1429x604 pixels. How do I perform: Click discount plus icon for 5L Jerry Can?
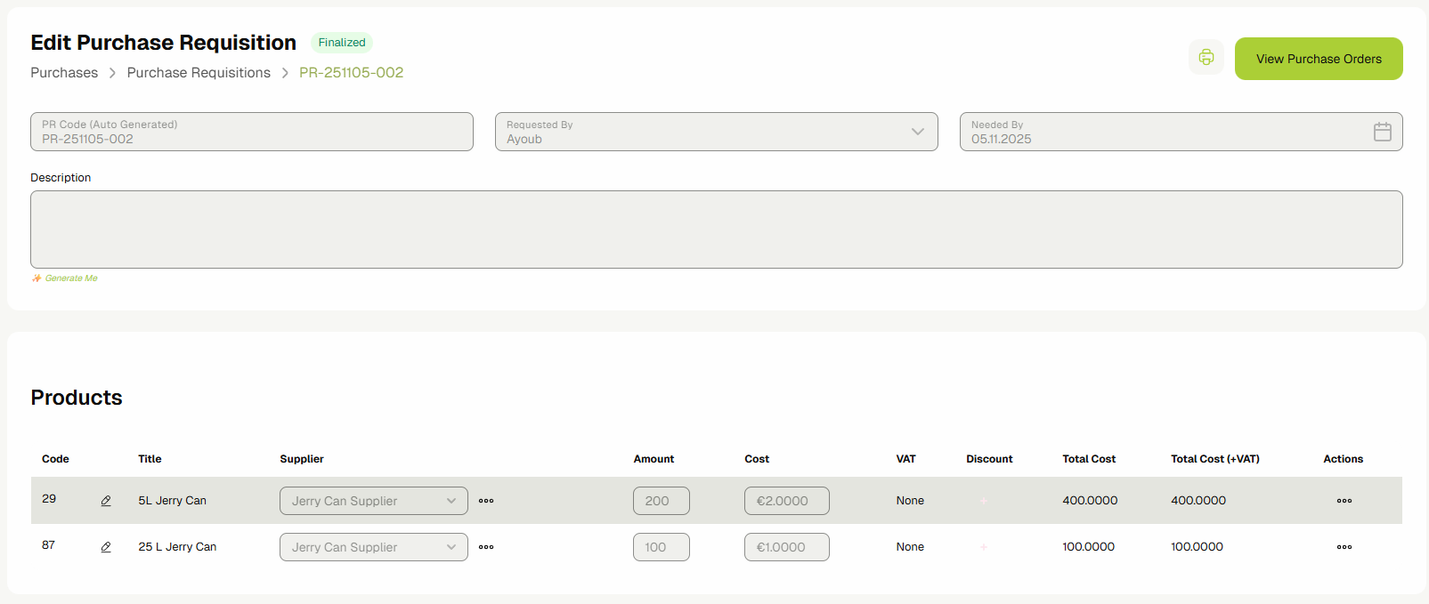click(984, 501)
